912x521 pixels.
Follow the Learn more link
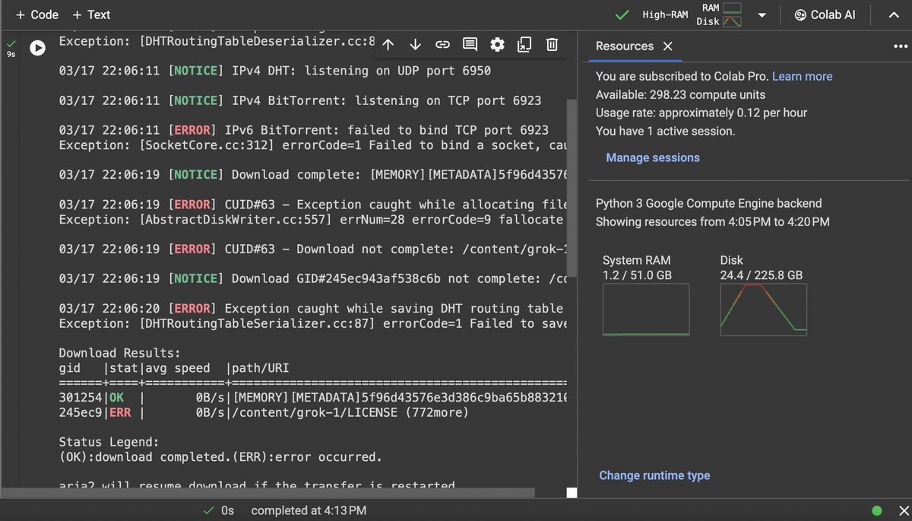tap(802, 76)
